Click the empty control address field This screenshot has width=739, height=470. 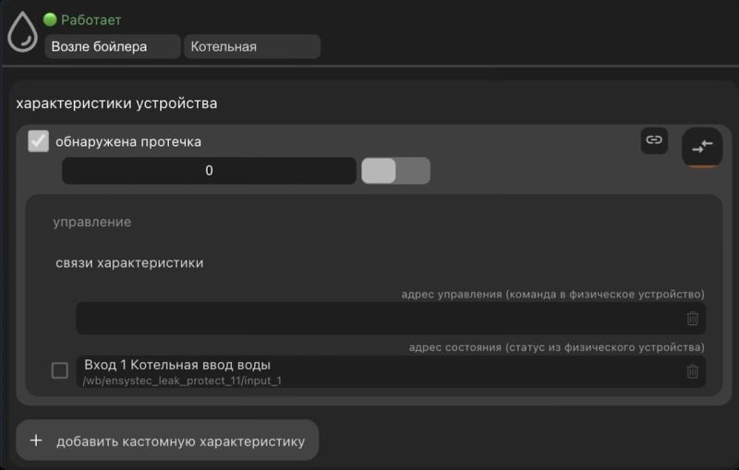[x=391, y=319]
